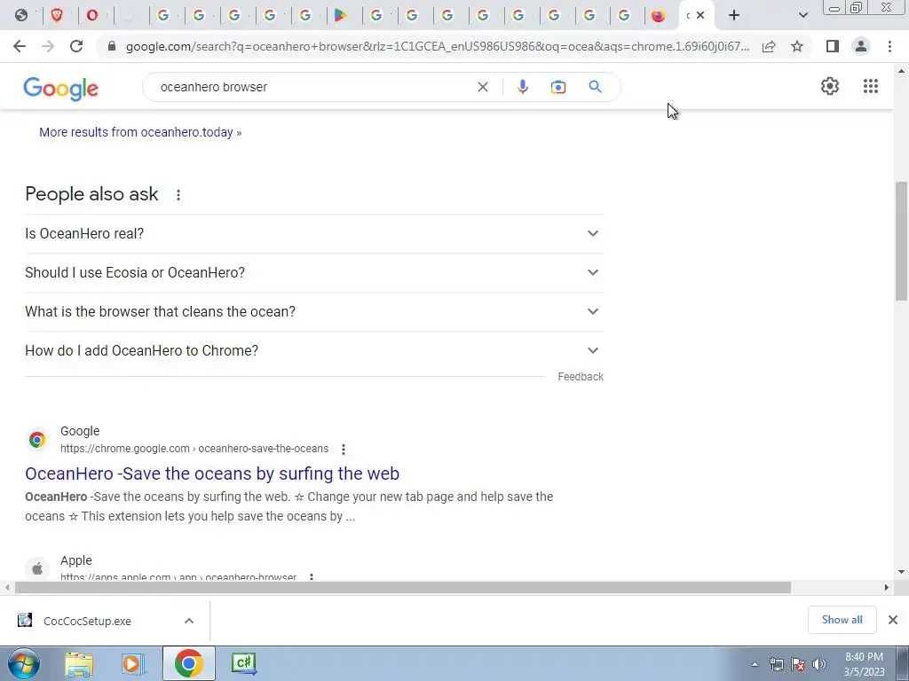This screenshot has width=909, height=681.
Task: Open the Chrome profile avatar menu
Action: (861, 46)
